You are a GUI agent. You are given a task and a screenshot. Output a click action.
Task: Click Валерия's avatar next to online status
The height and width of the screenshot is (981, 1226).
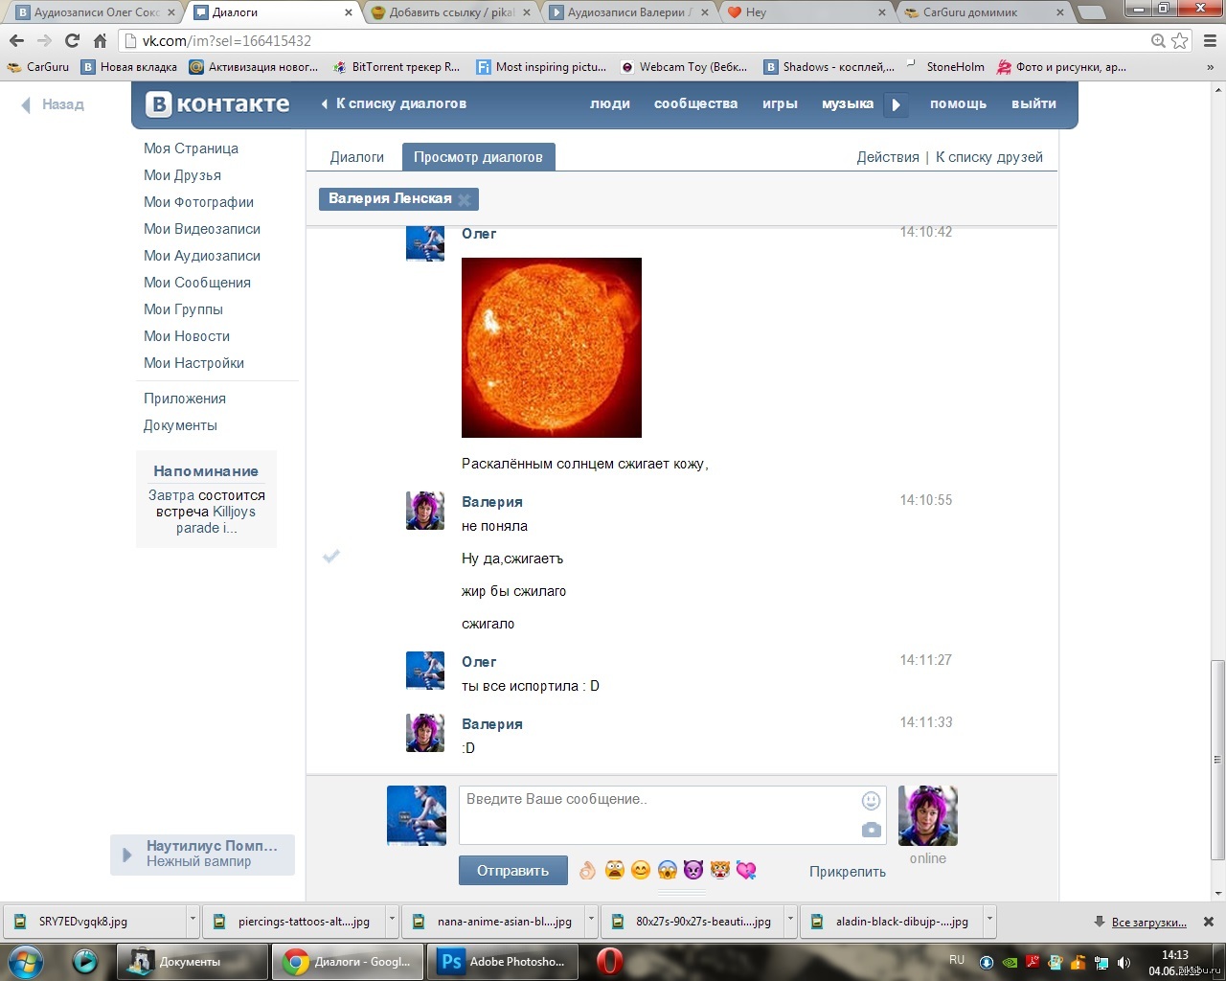tap(927, 815)
